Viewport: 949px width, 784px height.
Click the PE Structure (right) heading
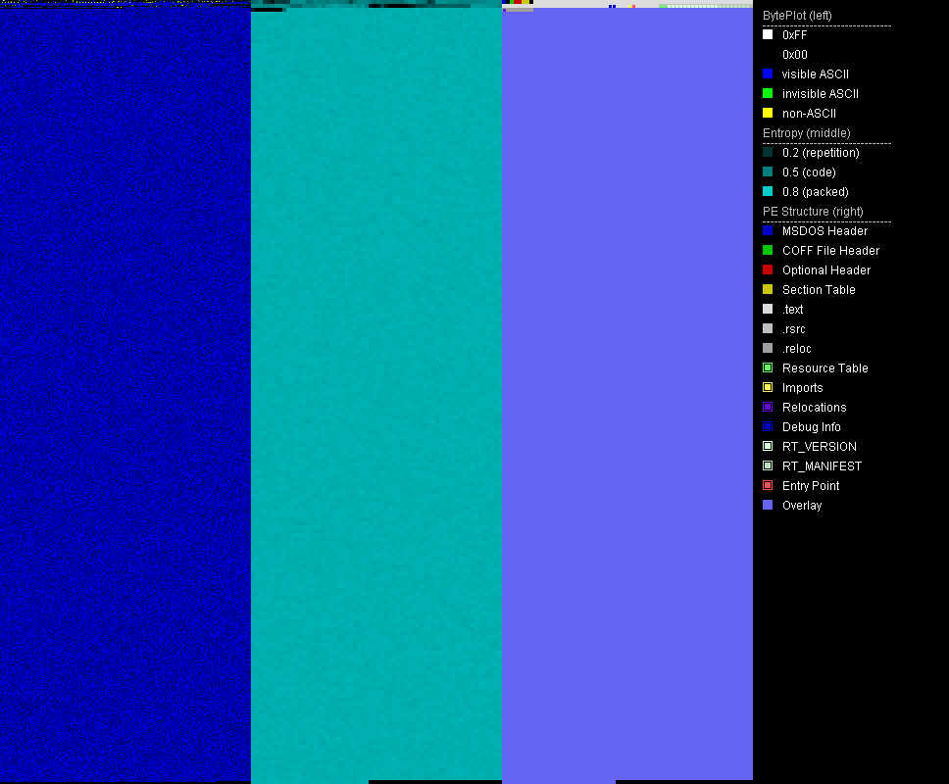tap(813, 211)
